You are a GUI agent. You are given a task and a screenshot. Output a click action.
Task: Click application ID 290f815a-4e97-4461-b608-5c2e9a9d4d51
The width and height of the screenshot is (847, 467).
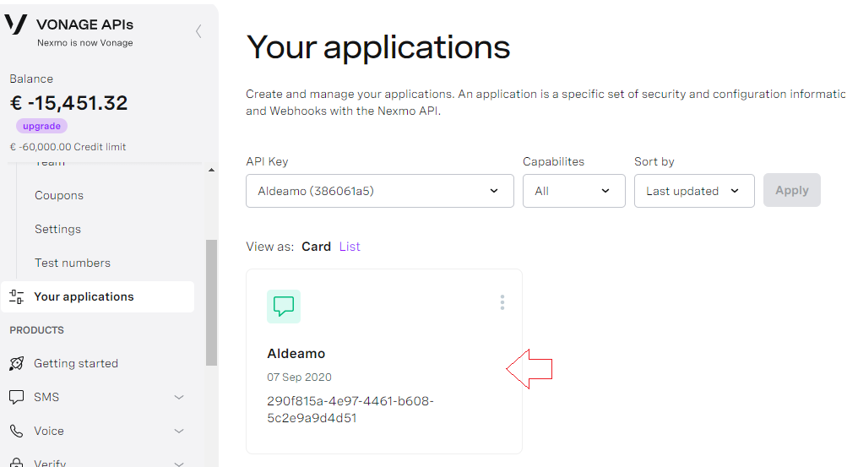[350, 410]
